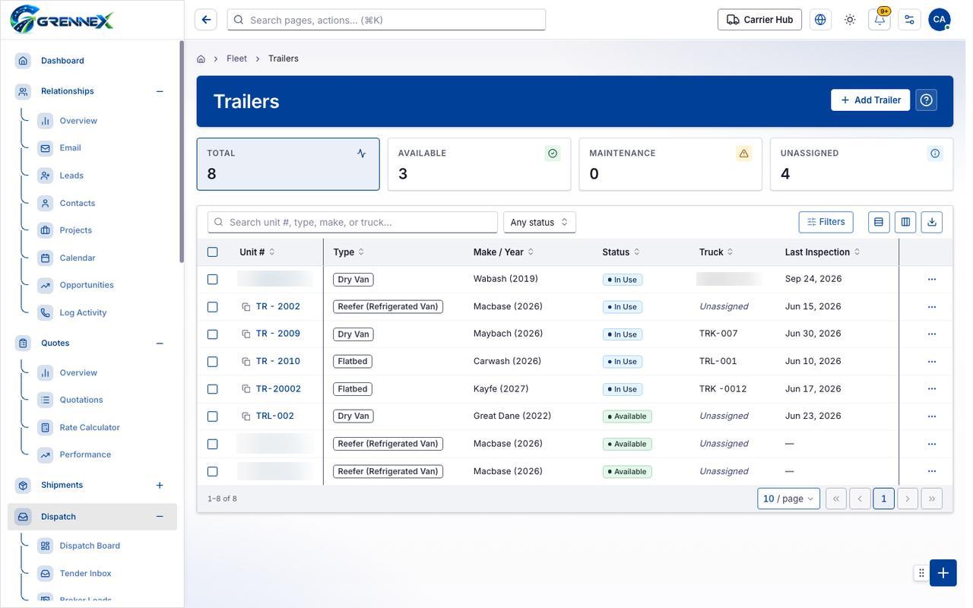Copy unit number TRL-002
Viewport: 973px width, 608px height.
pyautogui.click(x=246, y=416)
